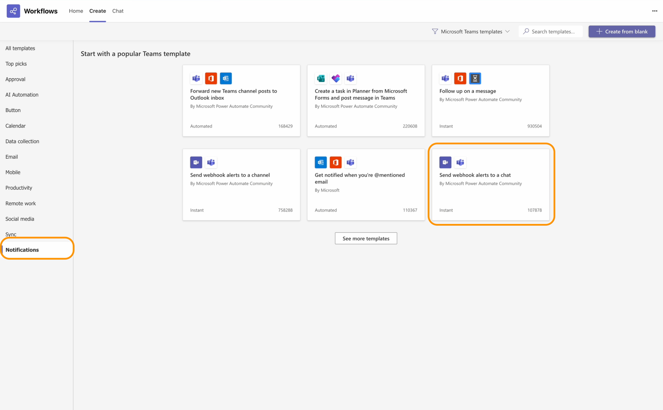Viewport: 663px width, 410px height.
Task: Select AI Automation category
Action: 22,95
